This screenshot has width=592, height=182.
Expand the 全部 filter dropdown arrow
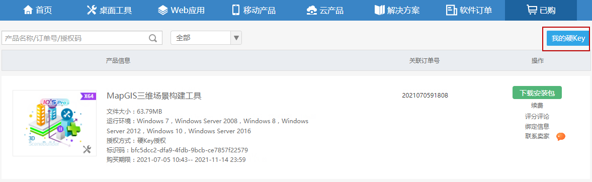coord(236,38)
